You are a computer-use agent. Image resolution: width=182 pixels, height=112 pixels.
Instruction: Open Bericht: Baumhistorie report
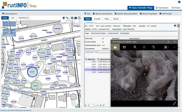pos(103,14)
